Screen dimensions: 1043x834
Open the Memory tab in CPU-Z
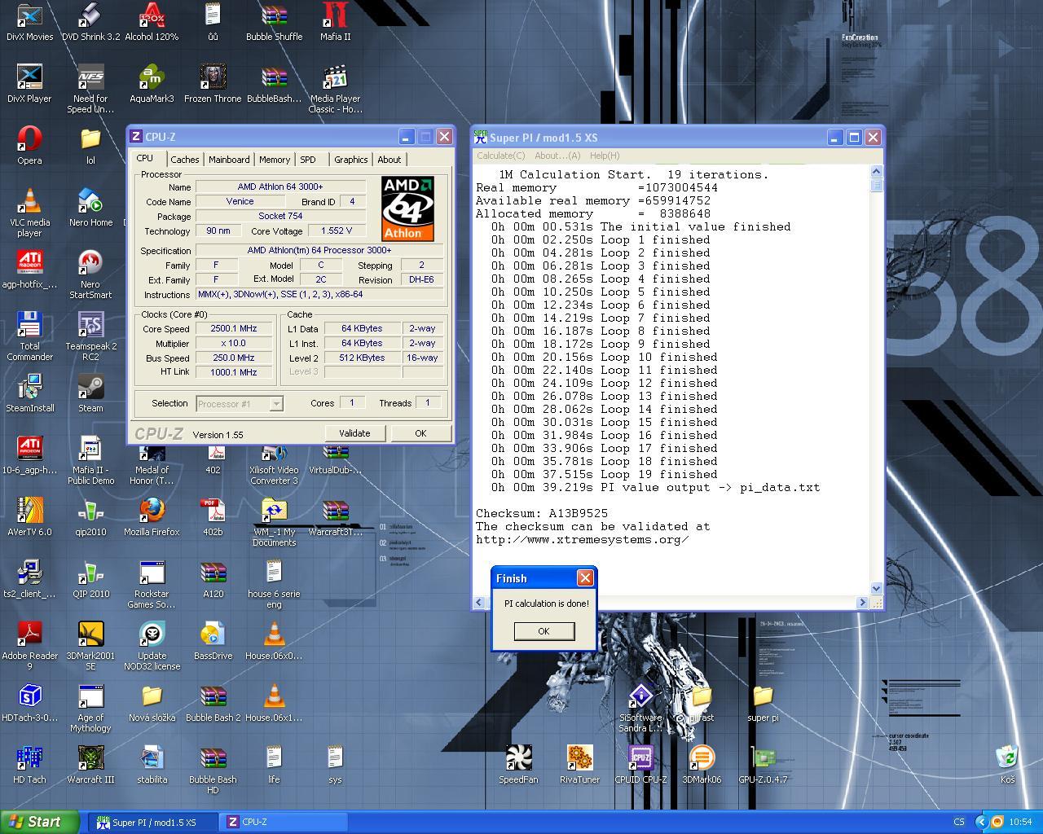(275, 160)
